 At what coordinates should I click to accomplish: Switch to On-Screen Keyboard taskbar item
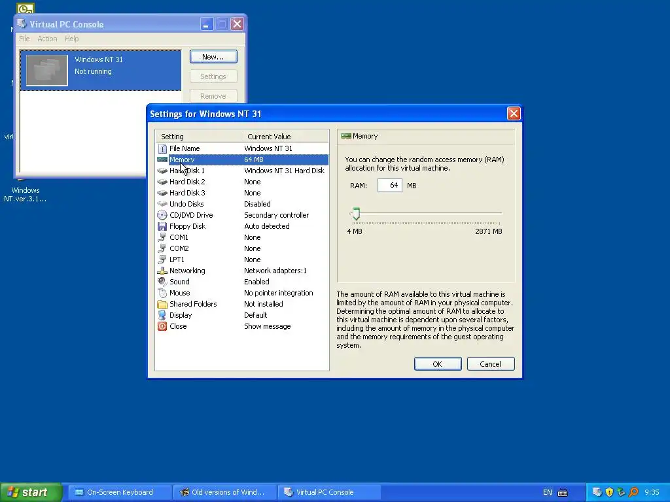pos(119,492)
